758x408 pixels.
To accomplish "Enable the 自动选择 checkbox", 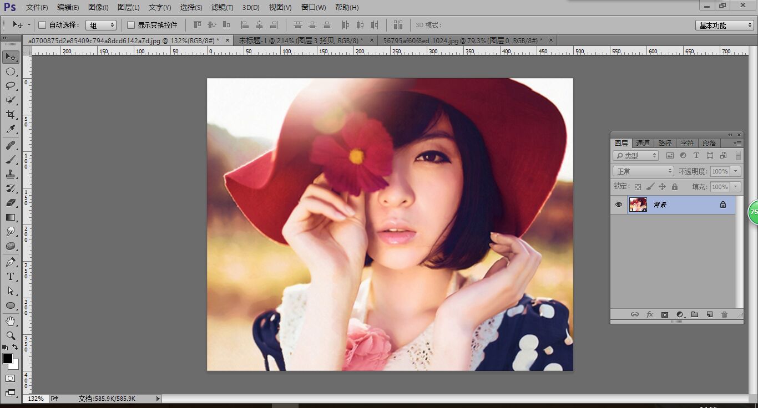I will coord(42,25).
